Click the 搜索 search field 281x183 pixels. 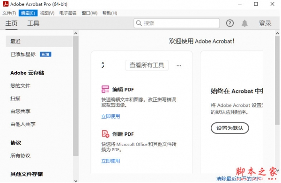point(177,23)
